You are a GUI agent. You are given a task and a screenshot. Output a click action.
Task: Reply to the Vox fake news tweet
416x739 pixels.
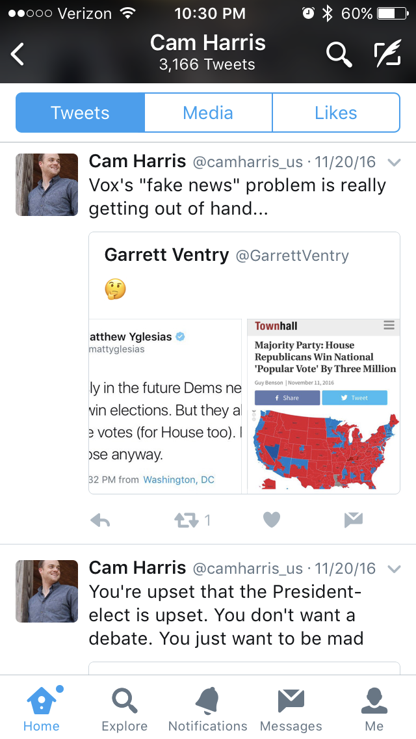(x=100, y=520)
